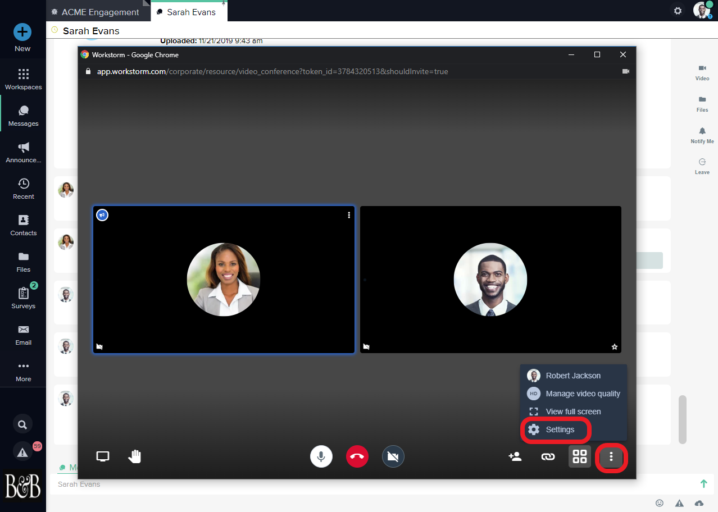This screenshot has height=512, width=718.
Task: Click Robert Jackson video thumbnail
Action: pyautogui.click(x=490, y=280)
